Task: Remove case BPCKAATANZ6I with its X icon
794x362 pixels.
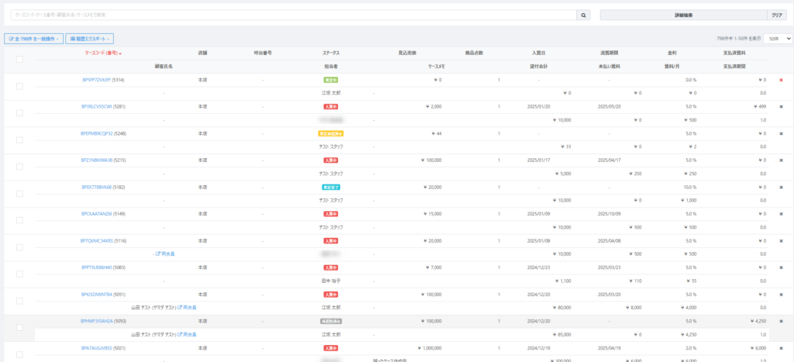Action: (781, 214)
